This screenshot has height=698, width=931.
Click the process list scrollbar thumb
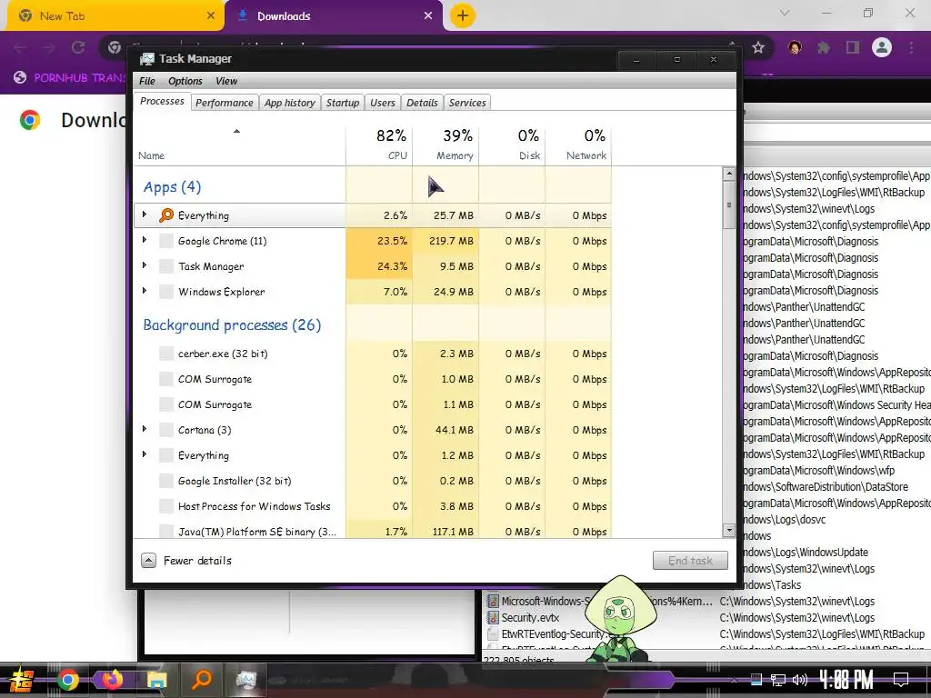pos(729,204)
